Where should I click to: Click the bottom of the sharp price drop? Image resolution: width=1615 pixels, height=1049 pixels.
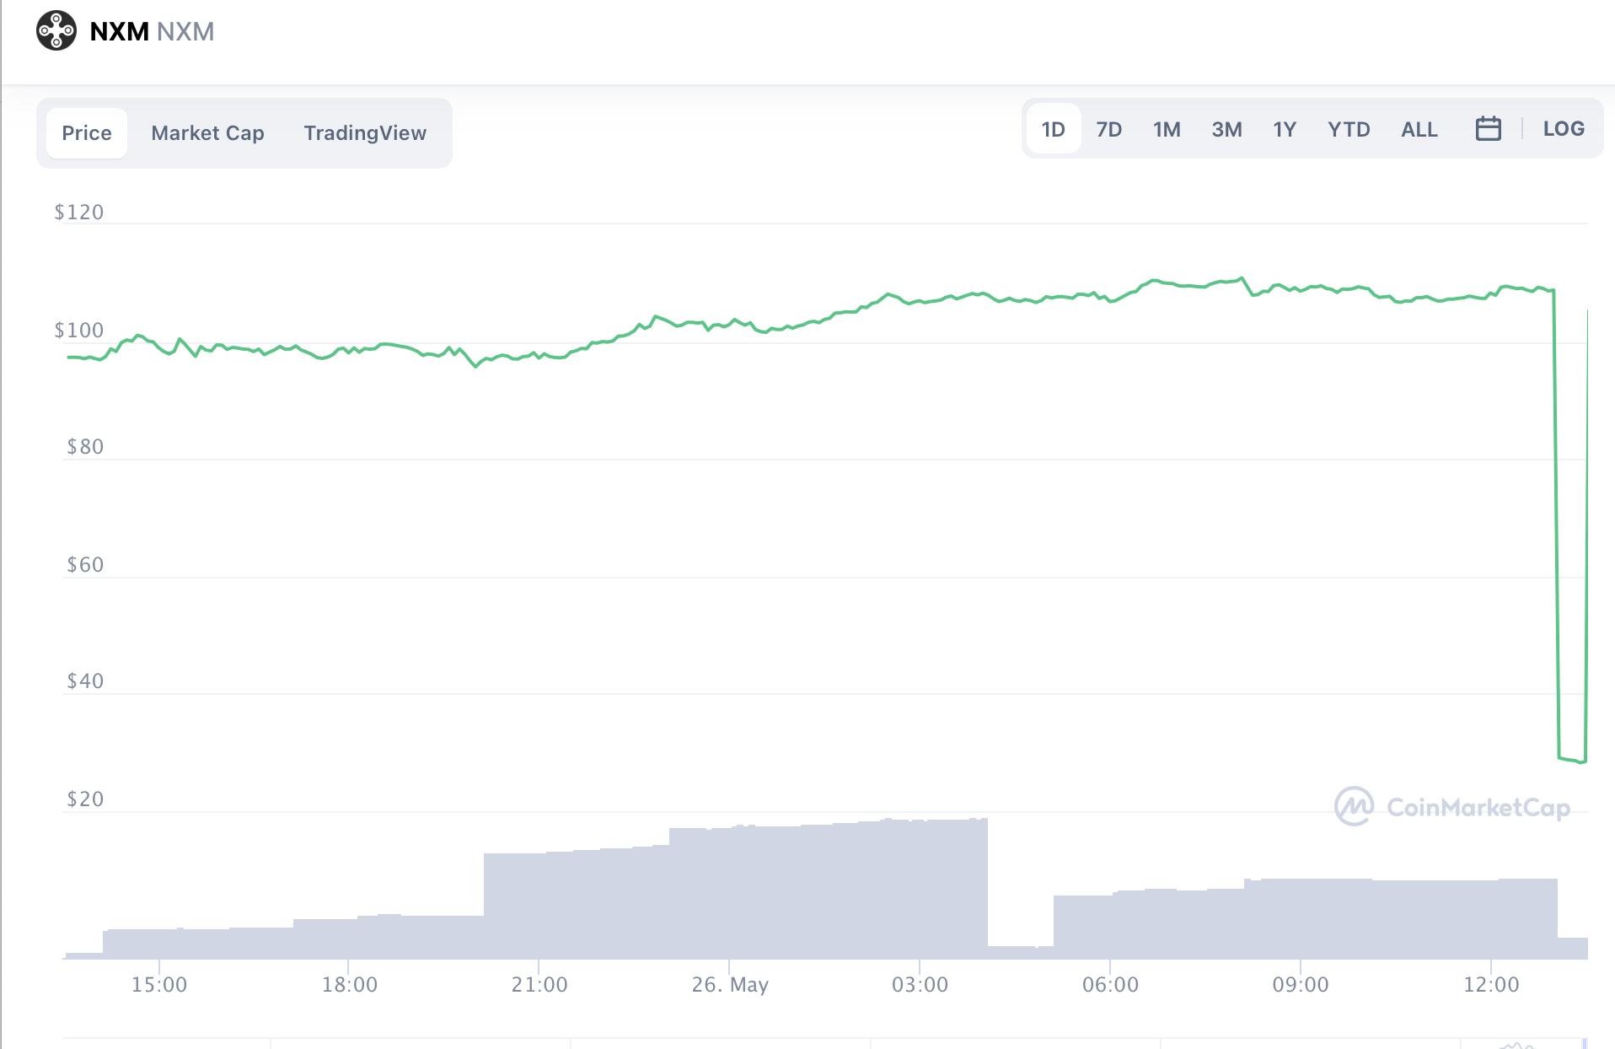tap(1572, 760)
